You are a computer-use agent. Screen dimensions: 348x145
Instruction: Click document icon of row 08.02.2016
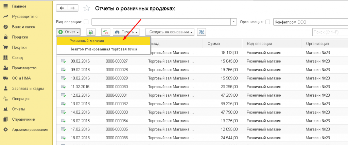point(64,61)
